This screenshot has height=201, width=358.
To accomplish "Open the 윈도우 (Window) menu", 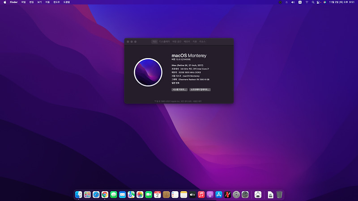I will tap(56, 2).
